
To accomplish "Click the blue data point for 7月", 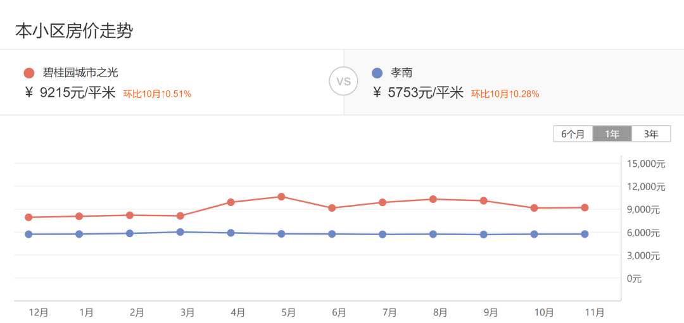I will [x=383, y=235].
